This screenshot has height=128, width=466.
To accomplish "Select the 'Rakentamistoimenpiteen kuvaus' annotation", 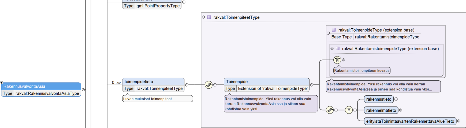I will click(362, 71).
